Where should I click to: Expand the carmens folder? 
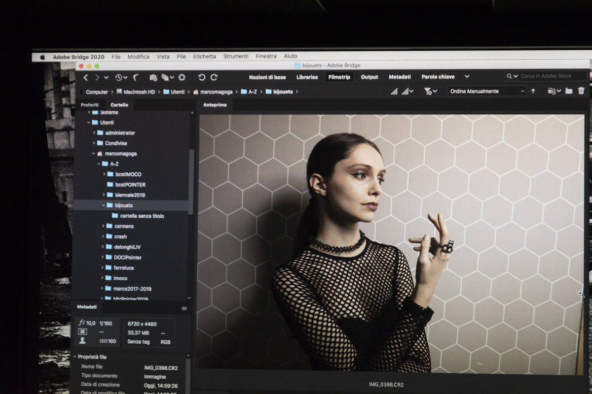103,226
